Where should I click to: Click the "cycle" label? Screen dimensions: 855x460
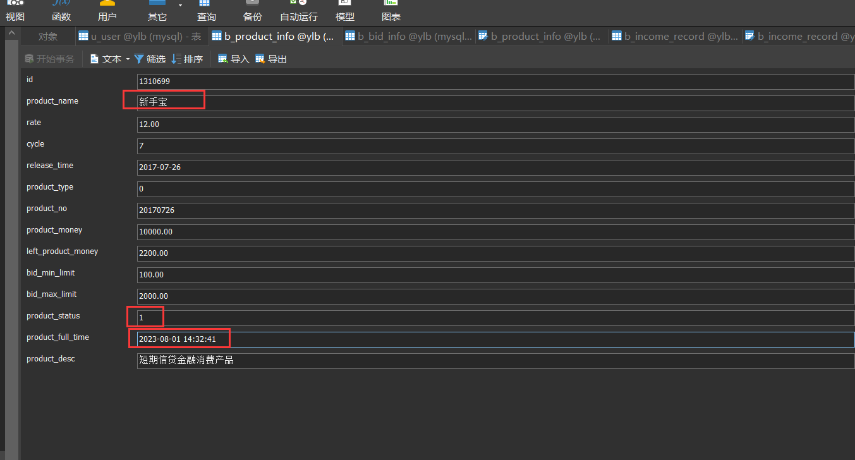coord(35,144)
